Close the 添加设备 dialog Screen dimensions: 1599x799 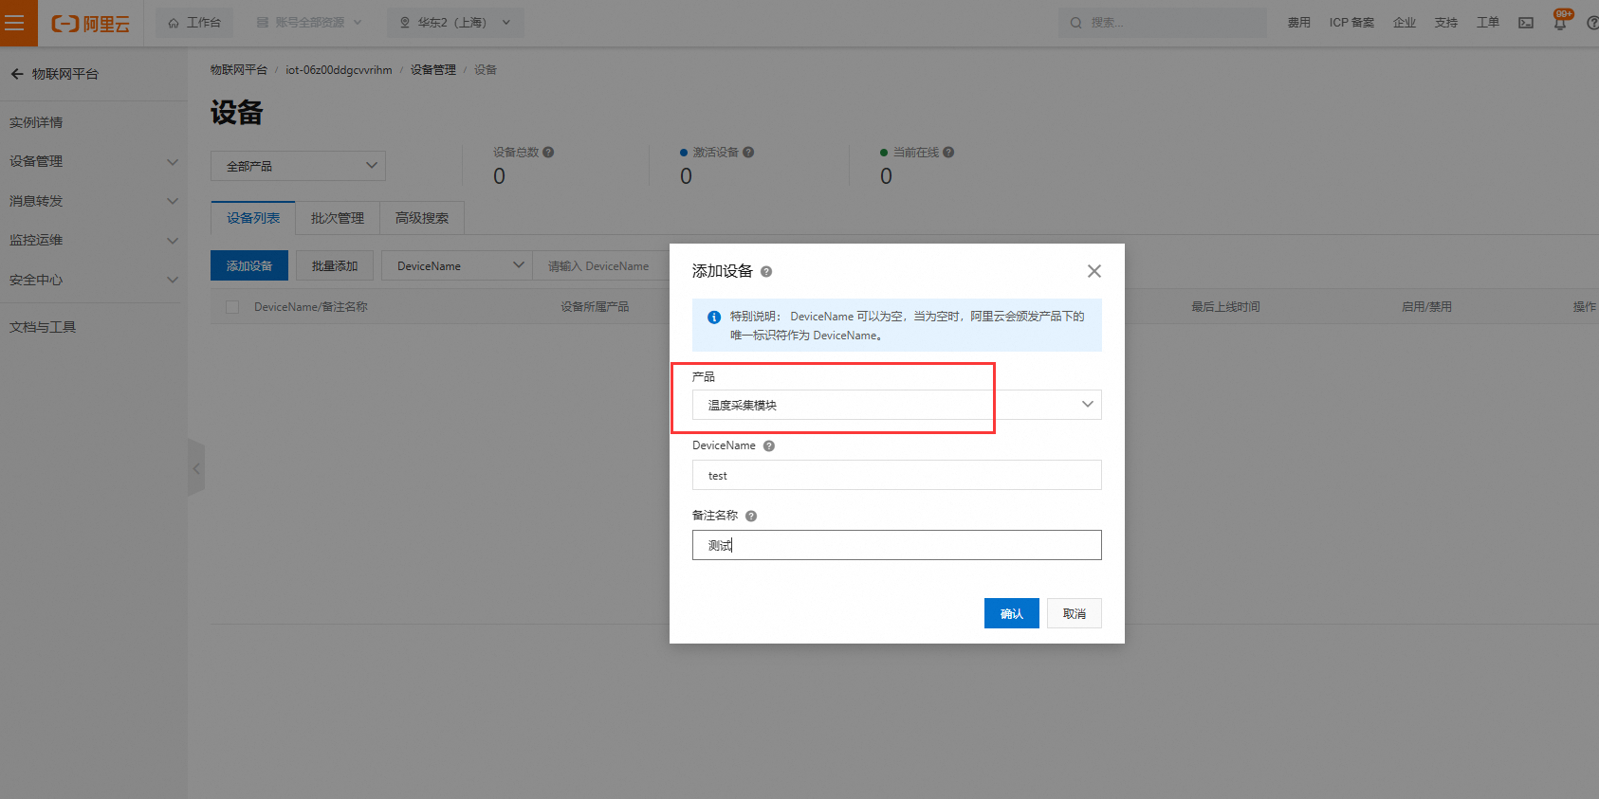[1094, 271]
